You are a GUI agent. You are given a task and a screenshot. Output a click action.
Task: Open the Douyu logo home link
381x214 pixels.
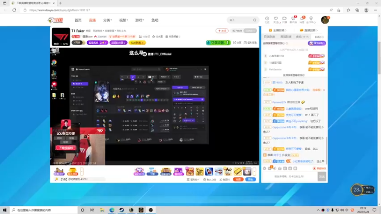coord(56,20)
